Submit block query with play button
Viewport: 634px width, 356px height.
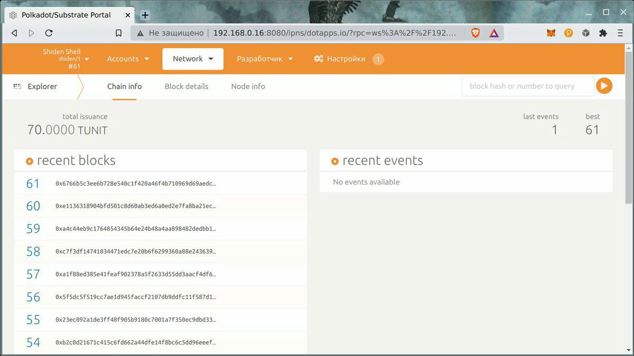(604, 86)
